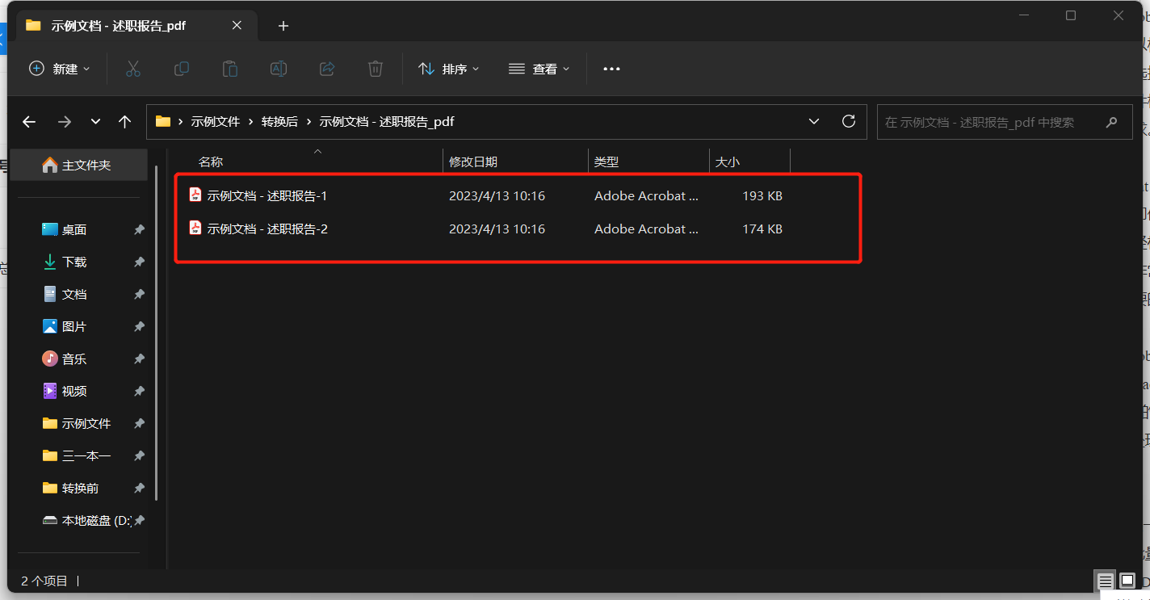Click the Share icon in toolbar
The image size is (1150, 600).
click(327, 69)
